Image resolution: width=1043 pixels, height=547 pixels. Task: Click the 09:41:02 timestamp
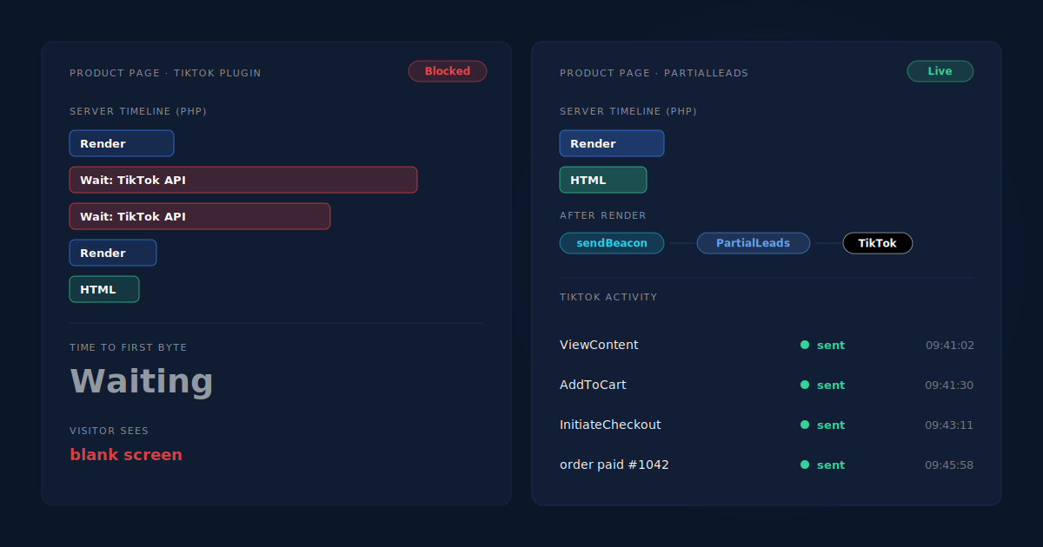coord(949,345)
